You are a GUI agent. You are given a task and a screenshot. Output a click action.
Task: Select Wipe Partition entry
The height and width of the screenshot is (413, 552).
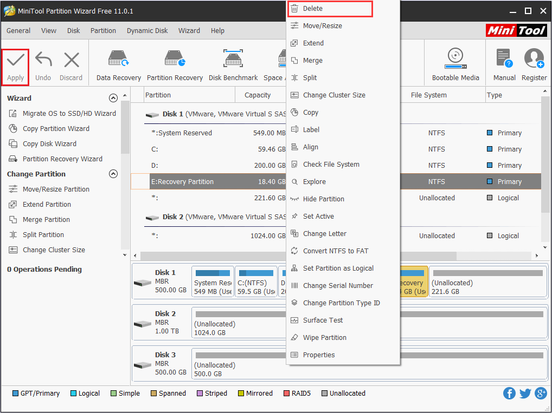pyautogui.click(x=343, y=337)
